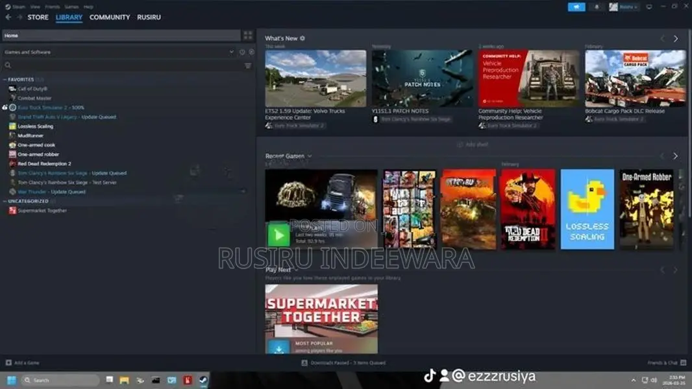This screenshot has width=692, height=389.
Task: Open Red Dead Redemption II cover thumbnail
Action: click(528, 209)
